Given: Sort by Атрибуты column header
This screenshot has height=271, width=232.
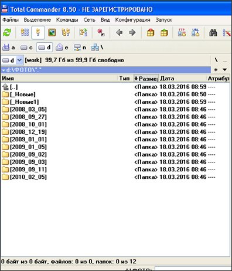Looking at the screenshot, I should click(218, 79).
